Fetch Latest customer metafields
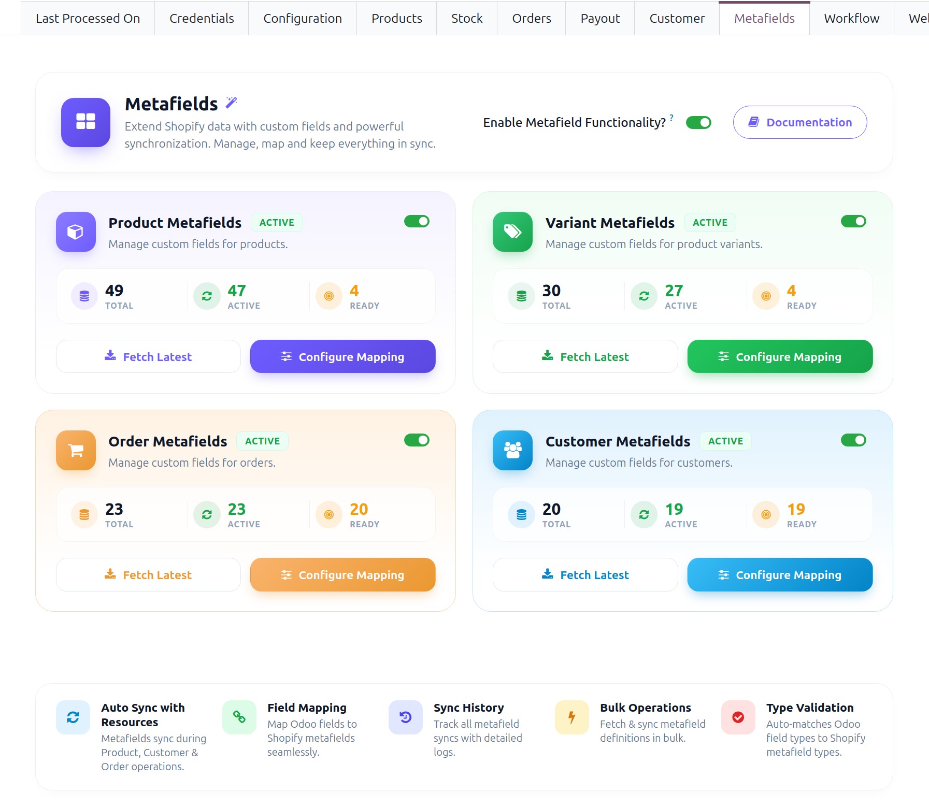This screenshot has width=929, height=807. point(585,574)
